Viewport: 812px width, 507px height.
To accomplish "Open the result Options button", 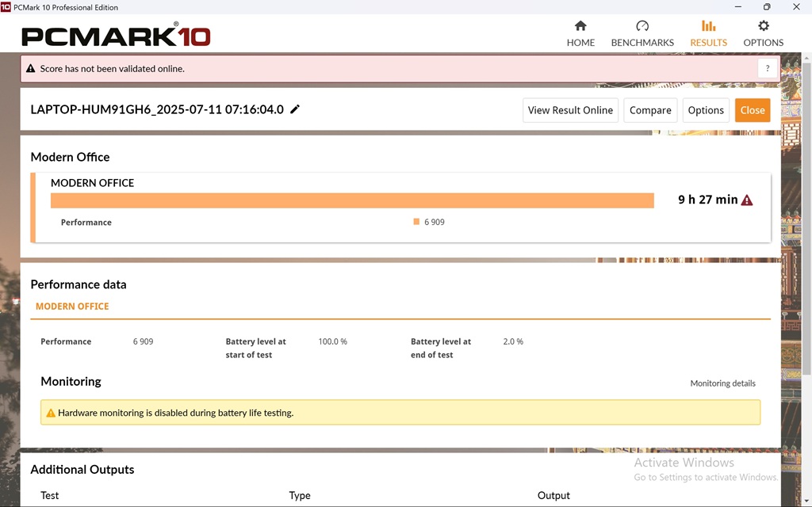I will coord(706,110).
